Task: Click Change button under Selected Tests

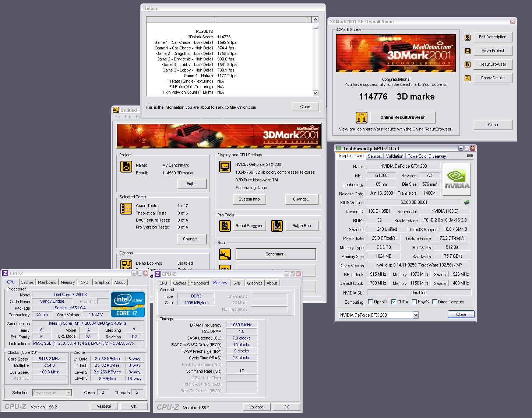Action: (191, 239)
